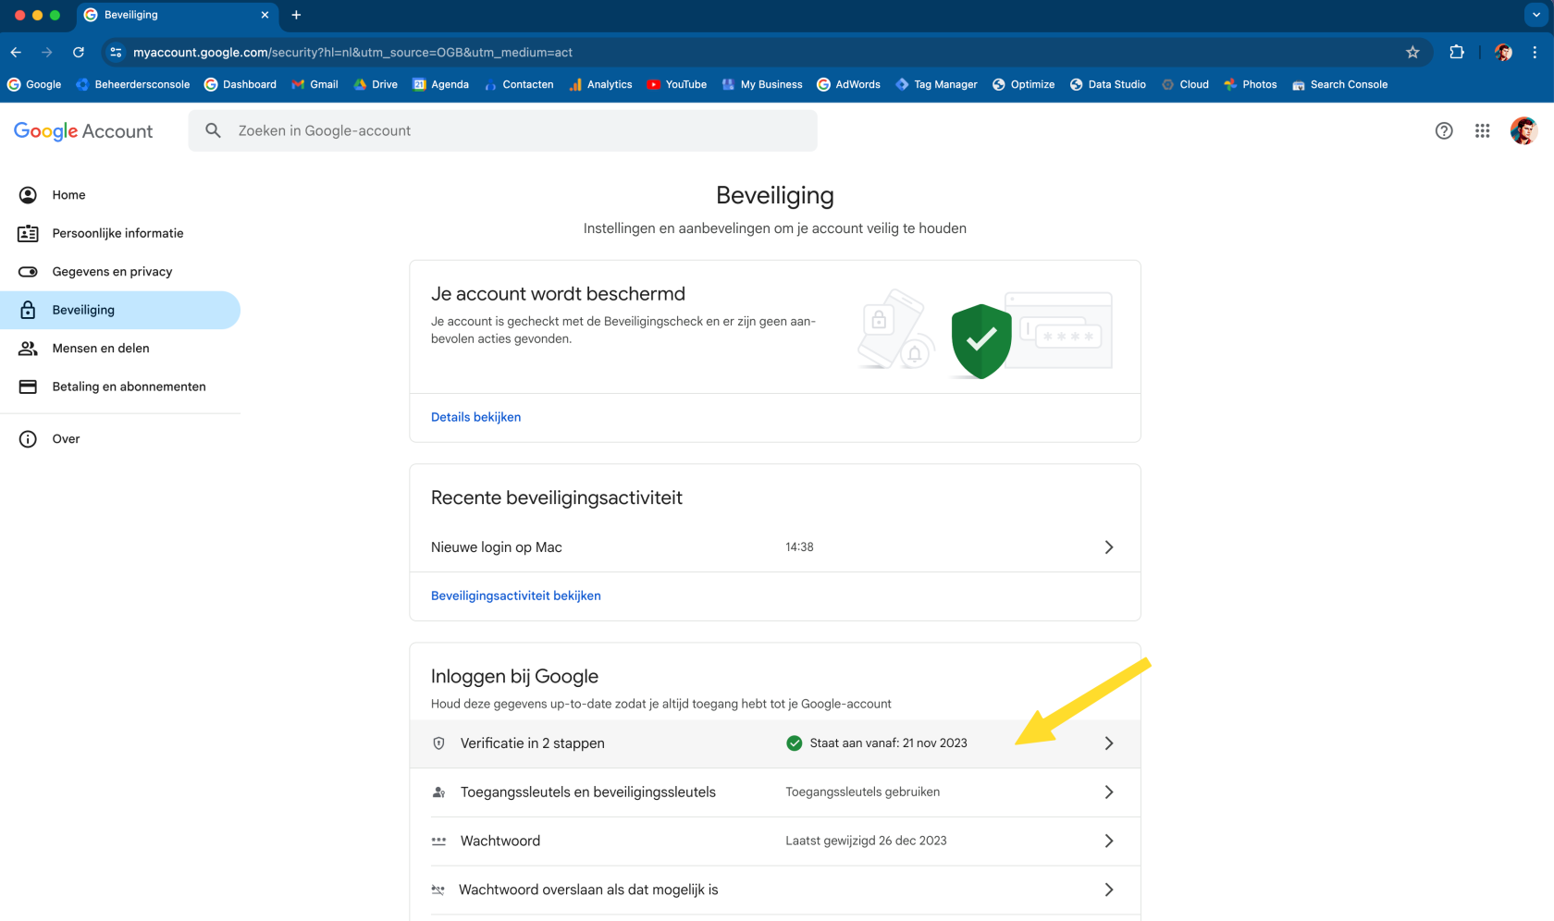Open a new browser tab

pos(296,15)
